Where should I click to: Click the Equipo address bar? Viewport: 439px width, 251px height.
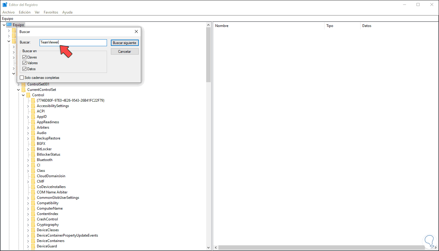point(219,19)
